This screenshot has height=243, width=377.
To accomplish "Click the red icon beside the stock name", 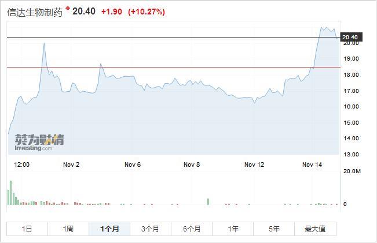I will coord(68,8).
